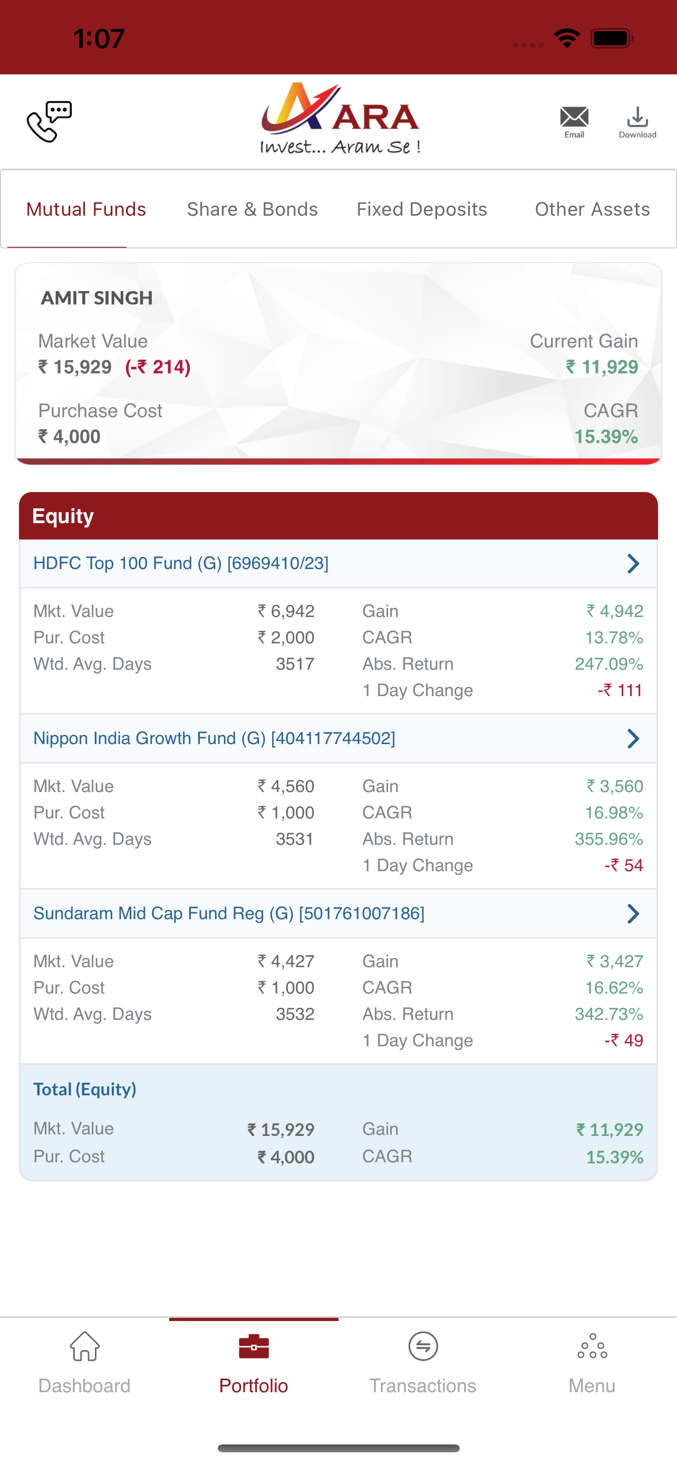Expand HDFC Top 100 Fund chevron
The width and height of the screenshot is (677, 1465).
tap(633, 564)
